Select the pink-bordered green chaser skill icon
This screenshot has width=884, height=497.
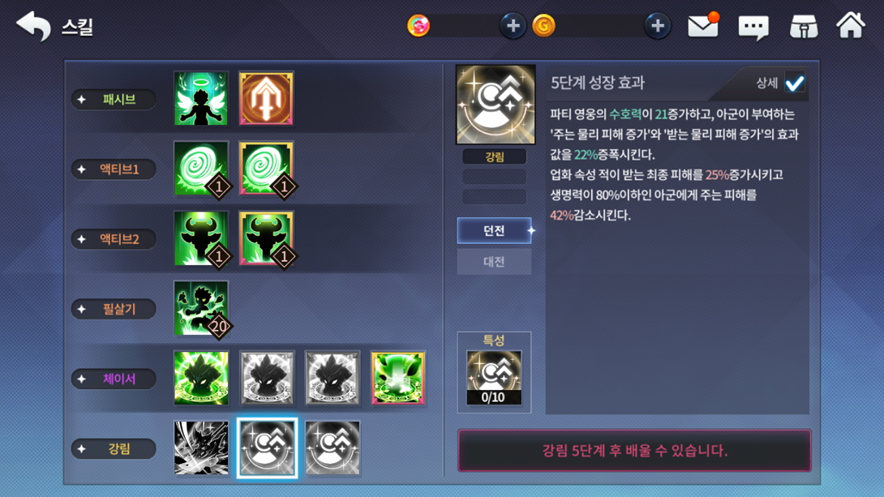[x=397, y=378]
